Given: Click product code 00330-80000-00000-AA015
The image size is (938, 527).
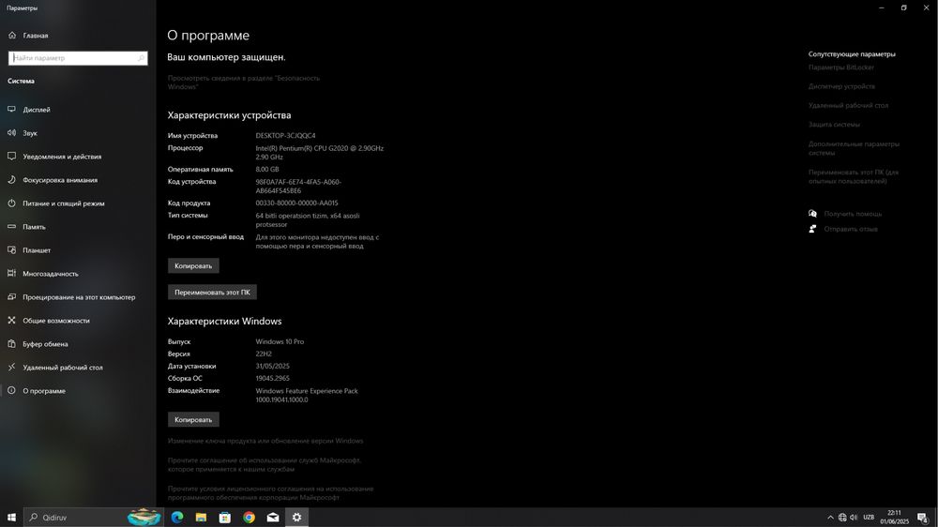Looking at the screenshot, I should [x=296, y=203].
